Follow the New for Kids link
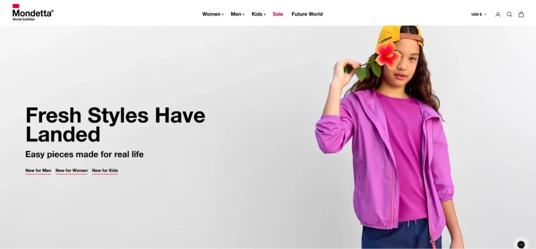This screenshot has width=536, height=249. [x=105, y=171]
